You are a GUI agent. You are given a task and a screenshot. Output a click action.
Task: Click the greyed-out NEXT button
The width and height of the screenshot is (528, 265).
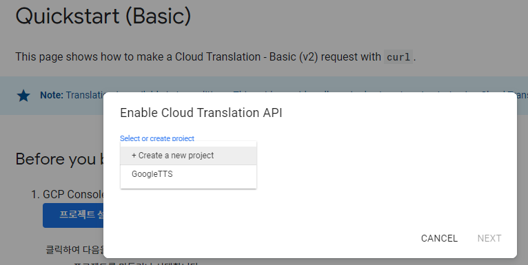(489, 238)
